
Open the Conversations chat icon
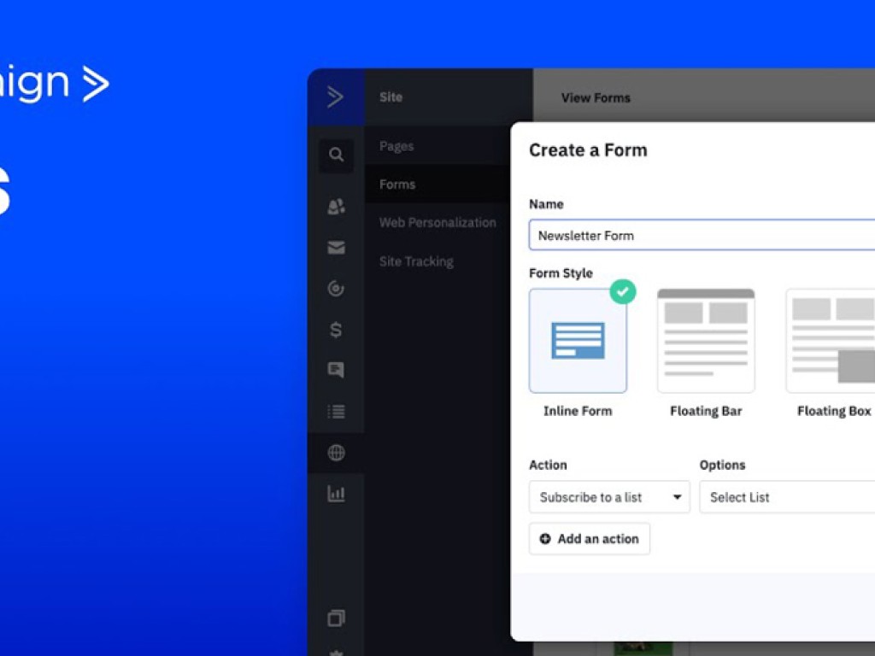coord(336,370)
